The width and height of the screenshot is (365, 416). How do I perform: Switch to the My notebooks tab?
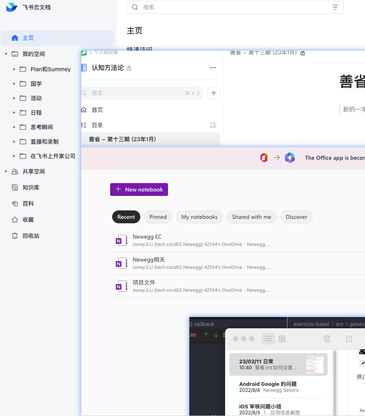coord(199,217)
